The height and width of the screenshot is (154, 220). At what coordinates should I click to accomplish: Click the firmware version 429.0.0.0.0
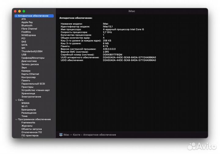(109, 49)
